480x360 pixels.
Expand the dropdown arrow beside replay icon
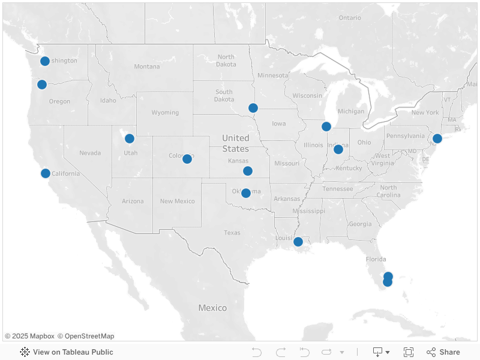pos(342,352)
